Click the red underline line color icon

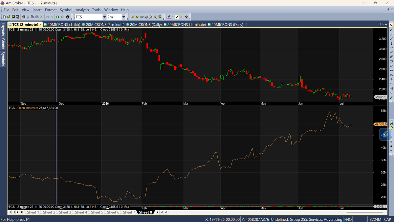click(169, 17)
